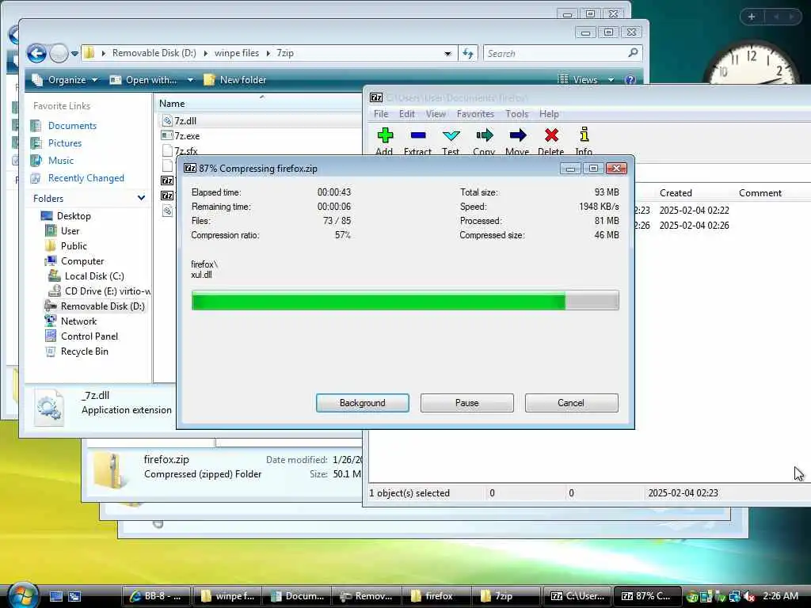The width and height of the screenshot is (811, 608).
Task: Select the 7z.exe file
Action: point(187,136)
